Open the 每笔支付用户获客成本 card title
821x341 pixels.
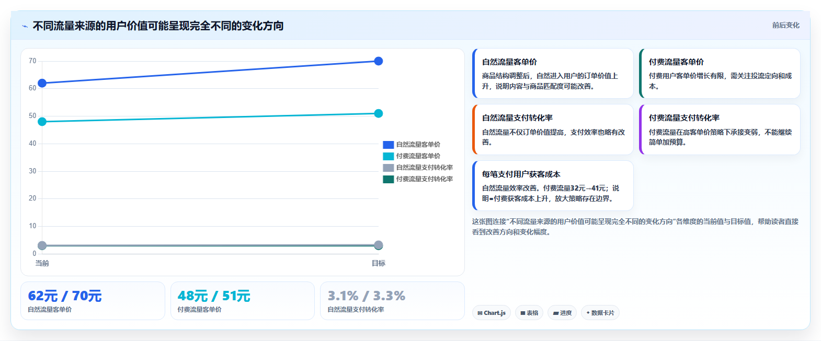pyautogui.click(x=521, y=174)
